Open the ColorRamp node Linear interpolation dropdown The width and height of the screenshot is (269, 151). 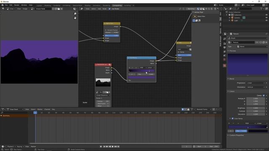[151, 68]
